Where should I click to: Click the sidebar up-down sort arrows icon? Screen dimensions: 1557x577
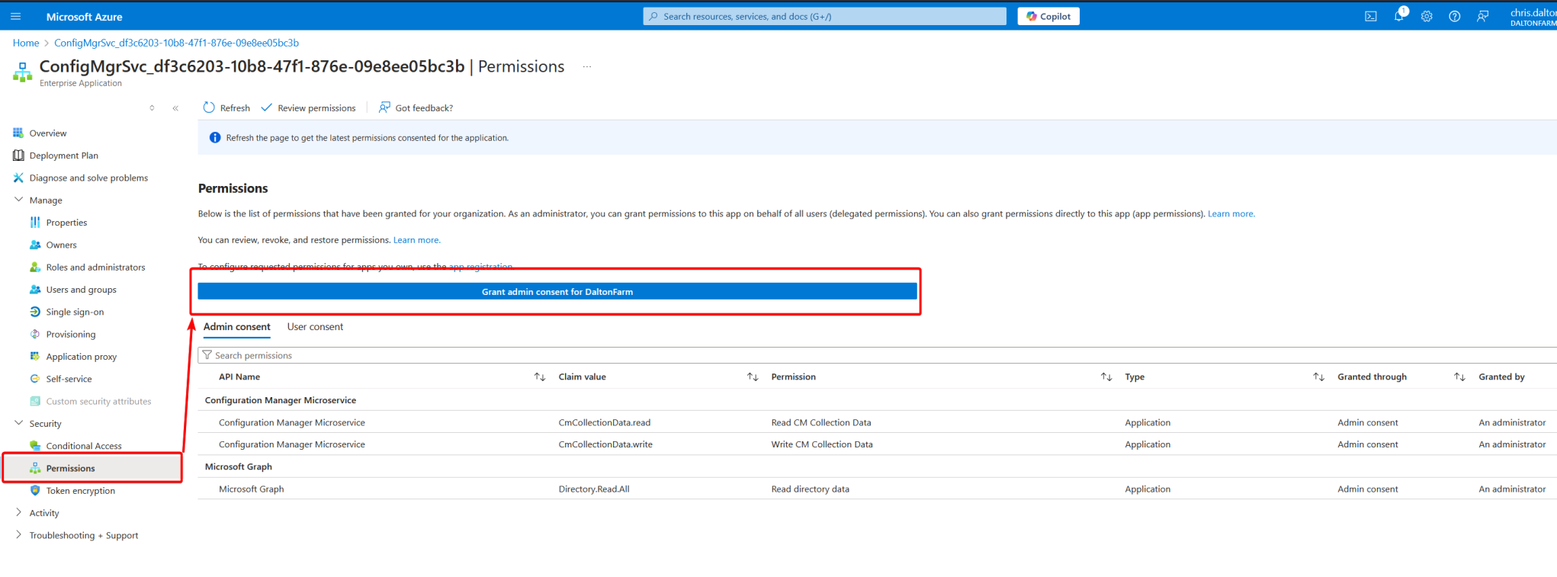click(x=152, y=107)
